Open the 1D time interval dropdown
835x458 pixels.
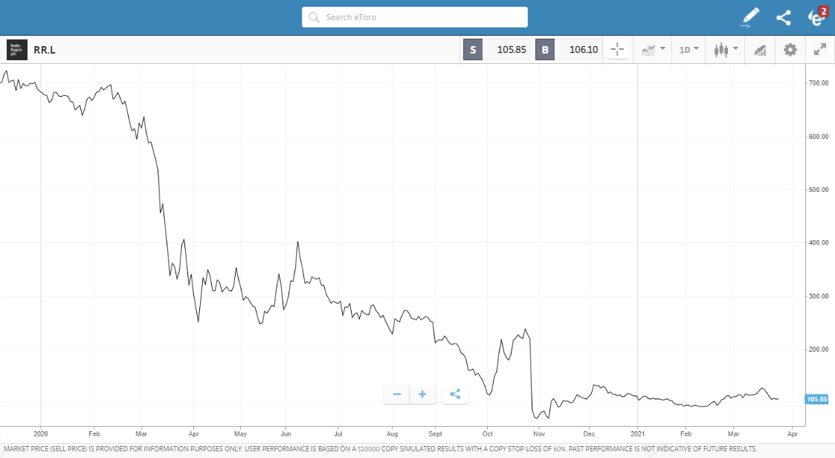(689, 50)
